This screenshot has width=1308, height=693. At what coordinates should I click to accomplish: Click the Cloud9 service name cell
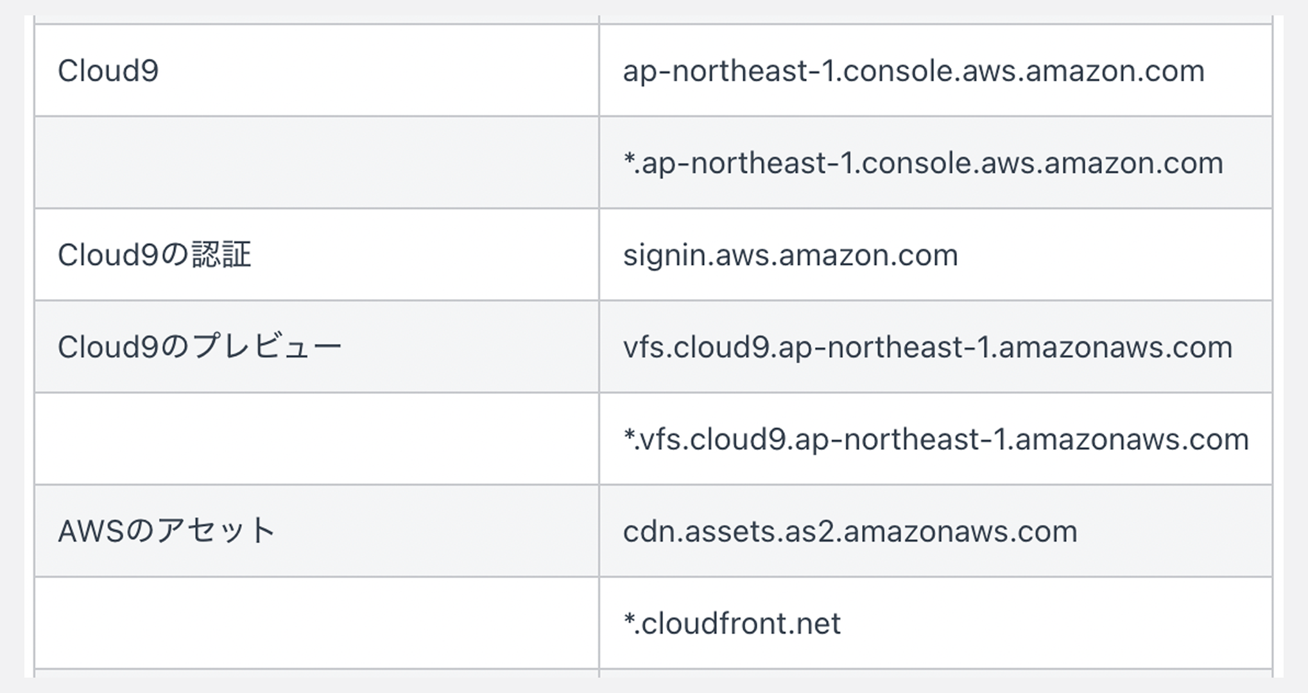[x=317, y=71]
